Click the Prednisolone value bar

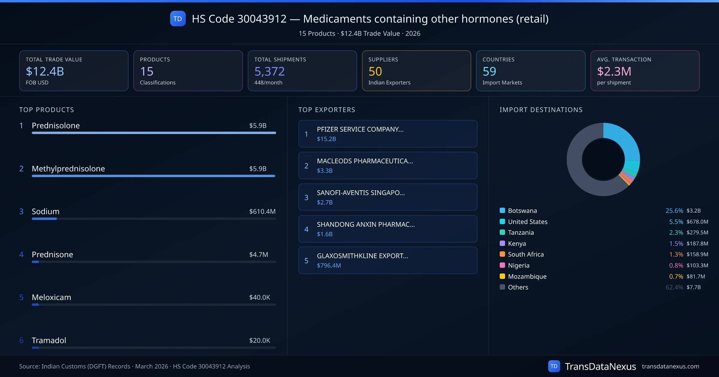pyautogui.click(x=154, y=133)
